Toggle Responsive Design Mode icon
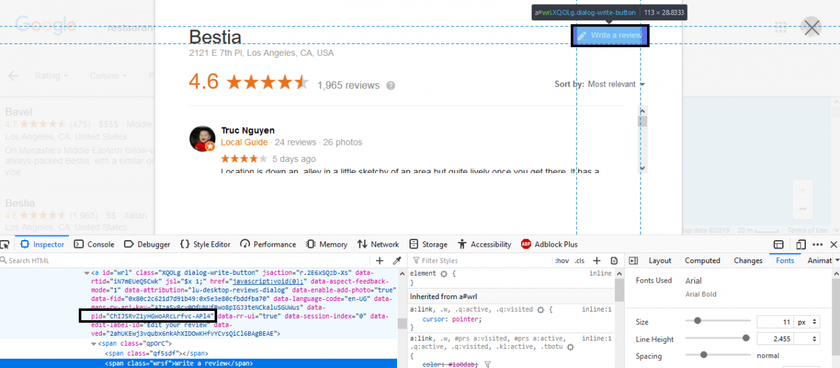This screenshot has width=840, height=368. [801, 244]
